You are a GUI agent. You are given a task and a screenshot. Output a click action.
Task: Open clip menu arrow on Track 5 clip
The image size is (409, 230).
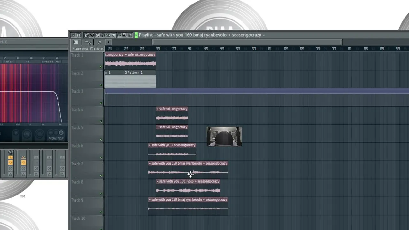(158, 127)
